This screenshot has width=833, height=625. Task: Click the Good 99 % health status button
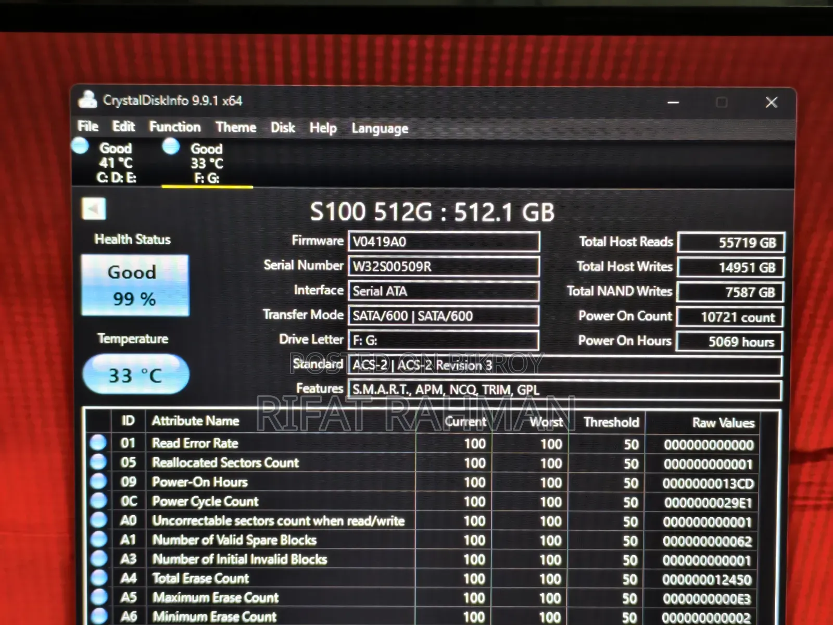[x=135, y=285]
